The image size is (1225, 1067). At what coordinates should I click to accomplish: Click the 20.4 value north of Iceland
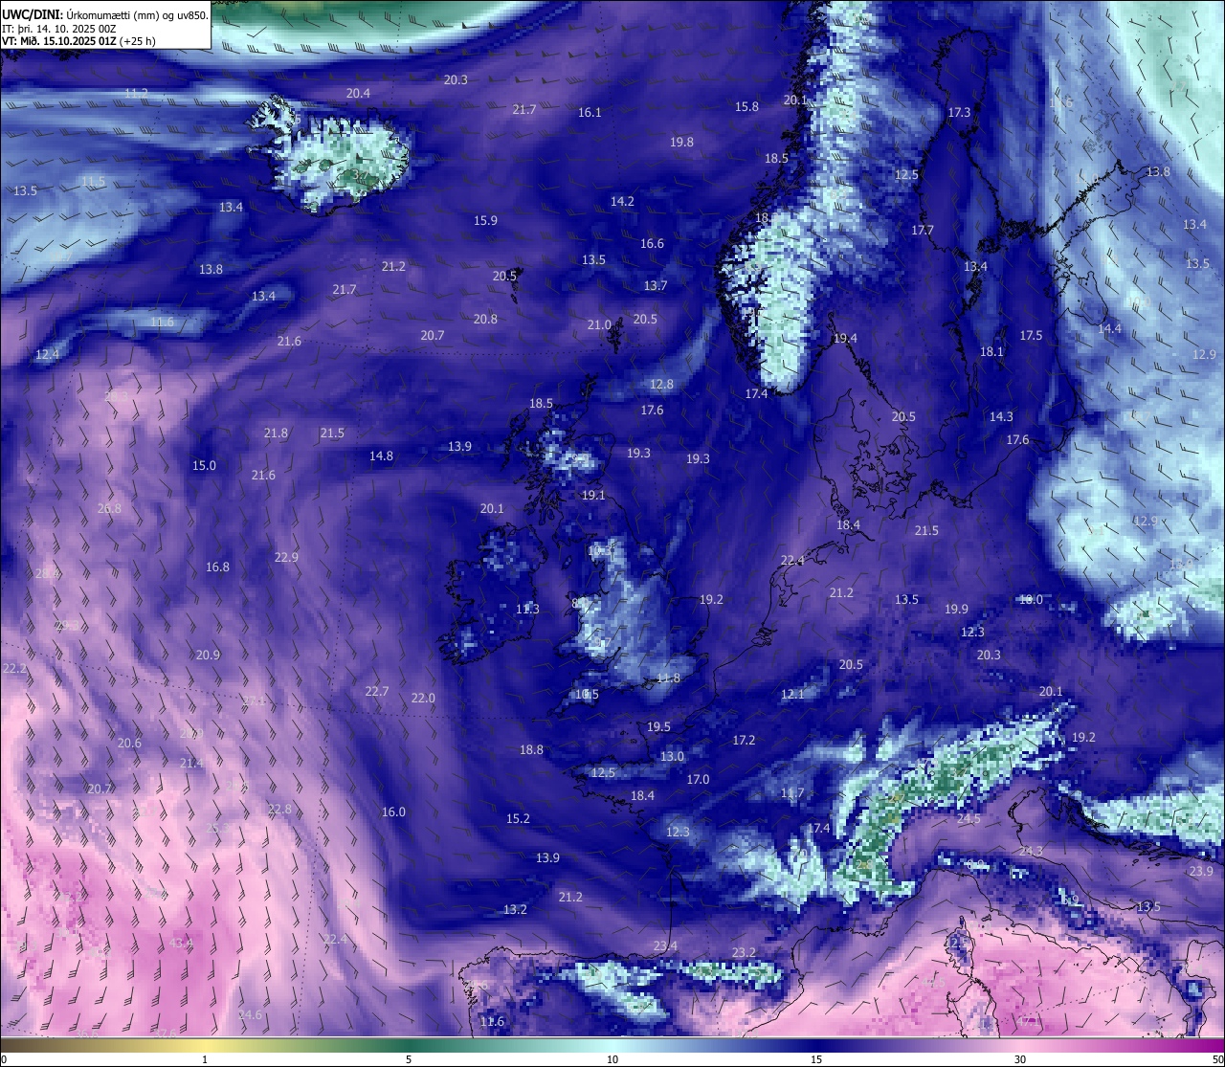pyautogui.click(x=358, y=94)
